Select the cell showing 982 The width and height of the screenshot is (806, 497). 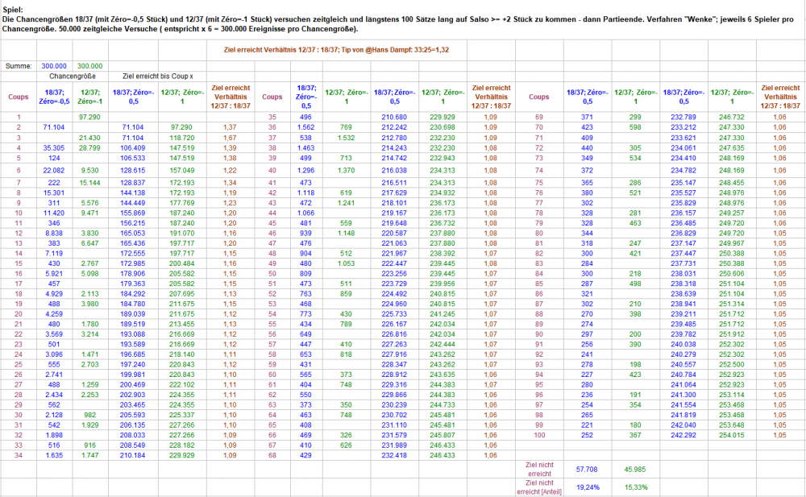click(90, 415)
